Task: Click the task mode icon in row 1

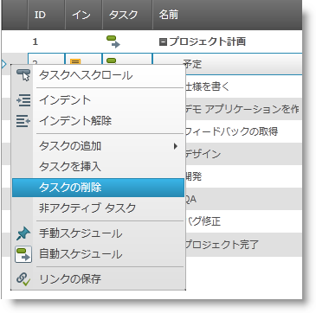Action: click(x=113, y=42)
